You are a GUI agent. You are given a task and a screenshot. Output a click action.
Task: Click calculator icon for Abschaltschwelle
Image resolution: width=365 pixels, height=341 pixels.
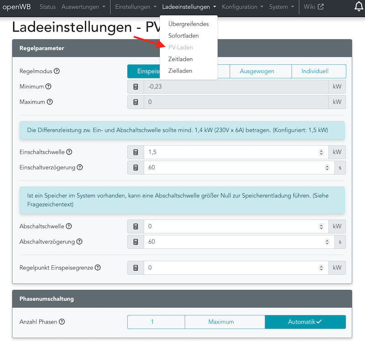pos(136,226)
